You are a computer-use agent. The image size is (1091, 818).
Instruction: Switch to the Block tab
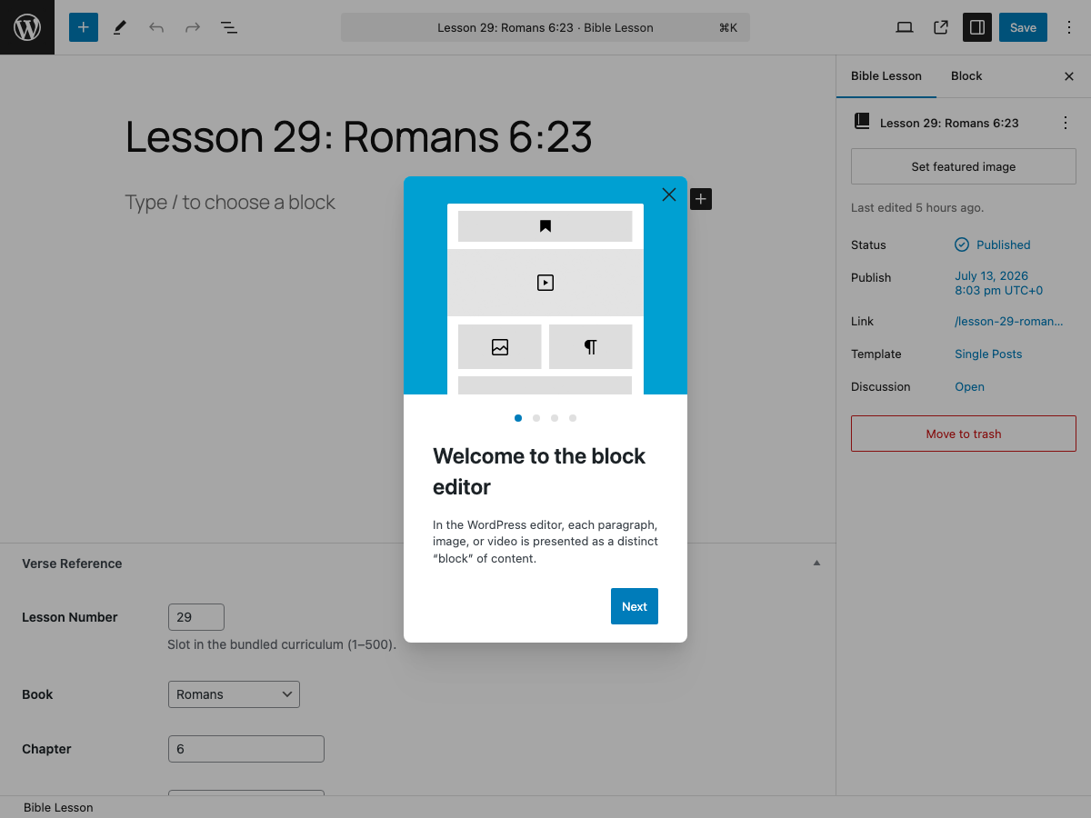click(x=966, y=76)
